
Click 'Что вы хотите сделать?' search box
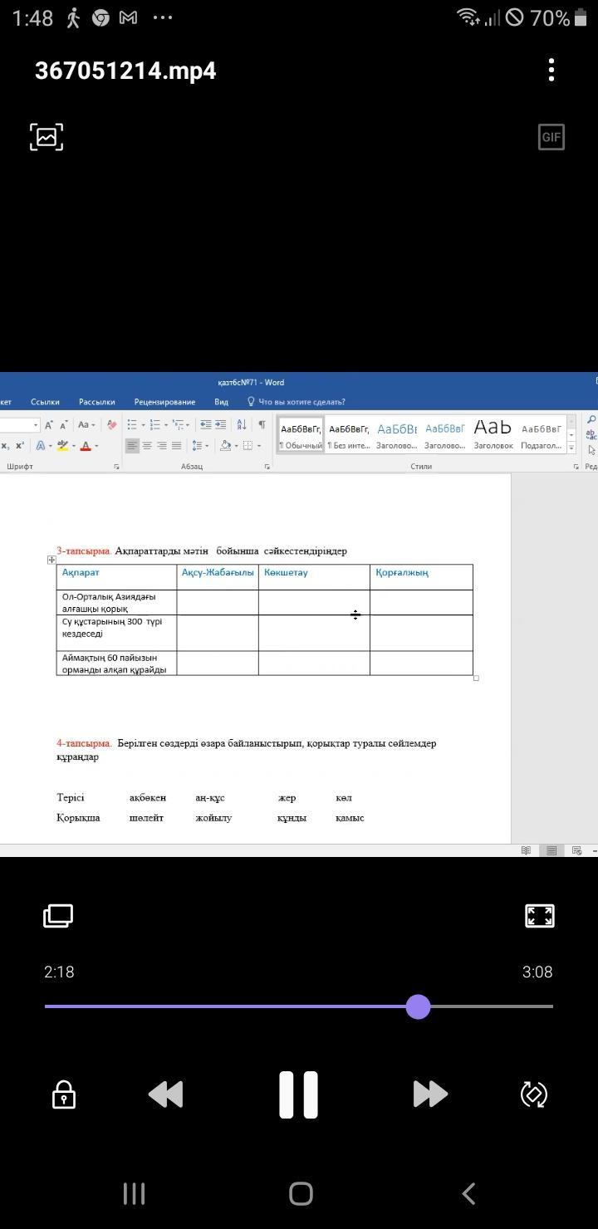297,402
